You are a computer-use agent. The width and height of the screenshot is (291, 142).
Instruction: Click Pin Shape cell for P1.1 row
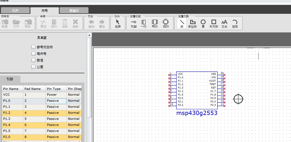[x=74, y=107]
